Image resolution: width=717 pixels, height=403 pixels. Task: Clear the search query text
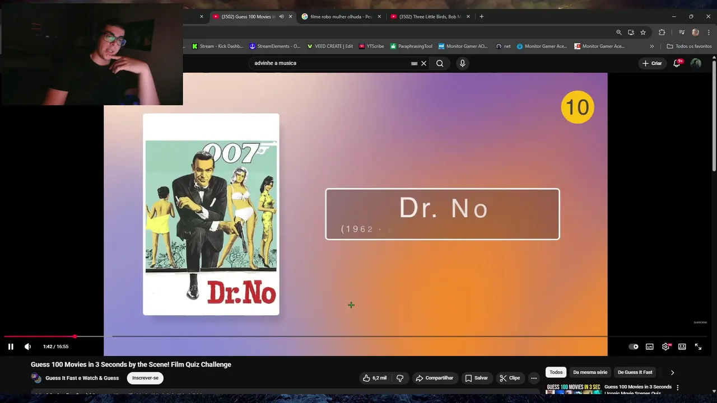click(x=424, y=63)
